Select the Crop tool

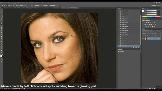[x=2, y=19]
